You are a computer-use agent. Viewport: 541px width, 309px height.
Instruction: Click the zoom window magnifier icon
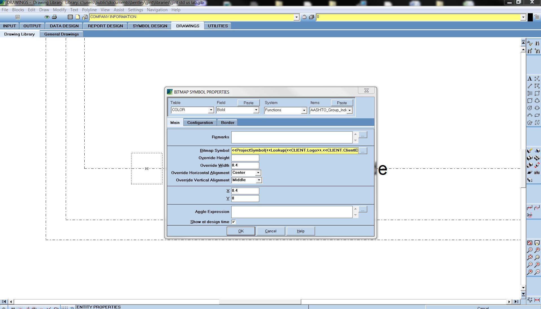click(530, 250)
